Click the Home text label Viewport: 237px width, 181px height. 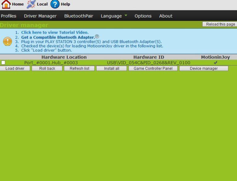coord(18,4)
